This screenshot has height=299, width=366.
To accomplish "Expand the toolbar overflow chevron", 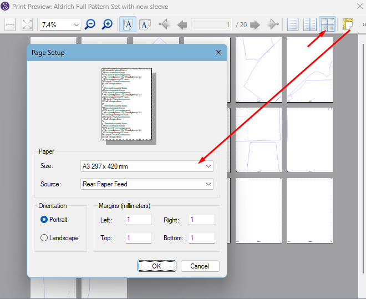I will tap(362, 24).
